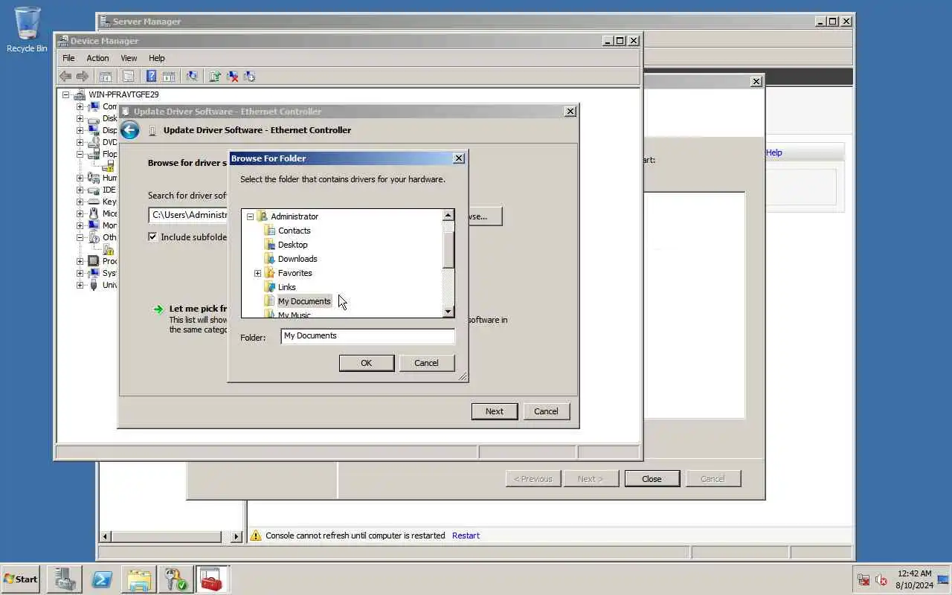This screenshot has width=952, height=595.
Task: Click the processor chip icon in device tree
Action: [94, 261]
